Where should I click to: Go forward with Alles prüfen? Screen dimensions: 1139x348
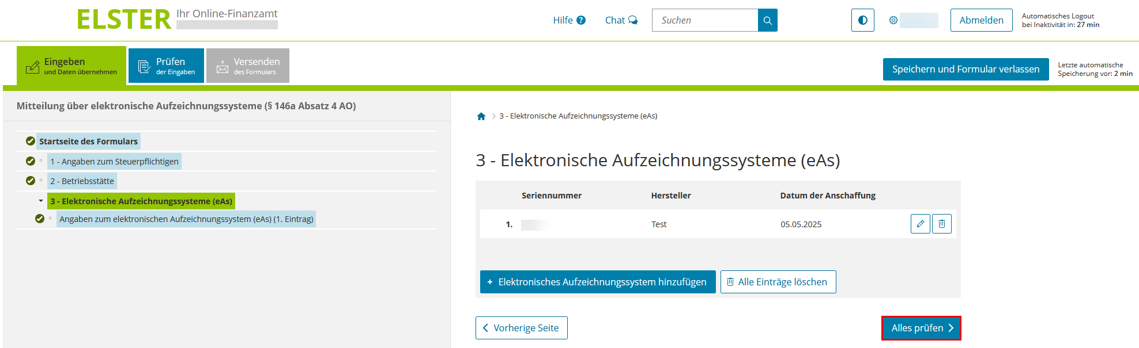921,328
